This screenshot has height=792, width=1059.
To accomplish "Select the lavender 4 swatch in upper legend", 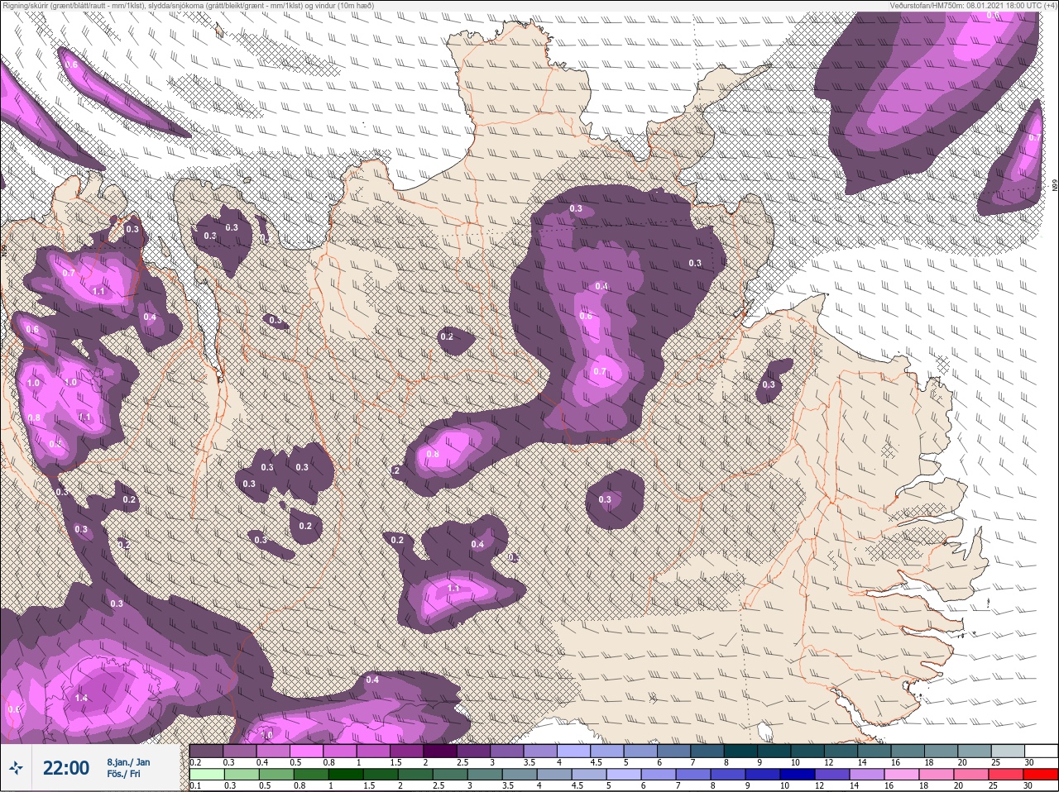I will 573,751.
